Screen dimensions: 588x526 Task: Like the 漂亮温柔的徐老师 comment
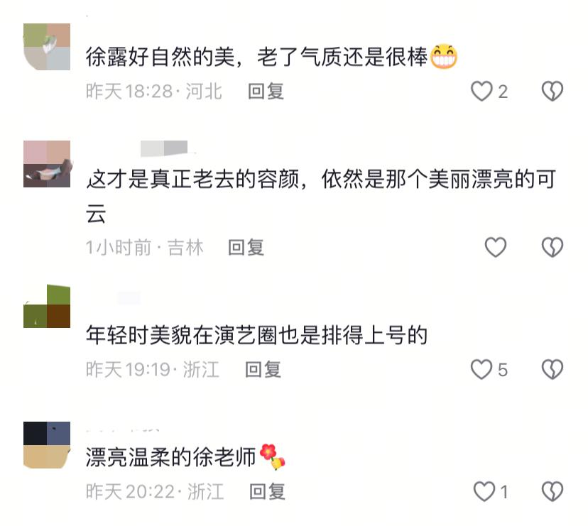(x=484, y=491)
